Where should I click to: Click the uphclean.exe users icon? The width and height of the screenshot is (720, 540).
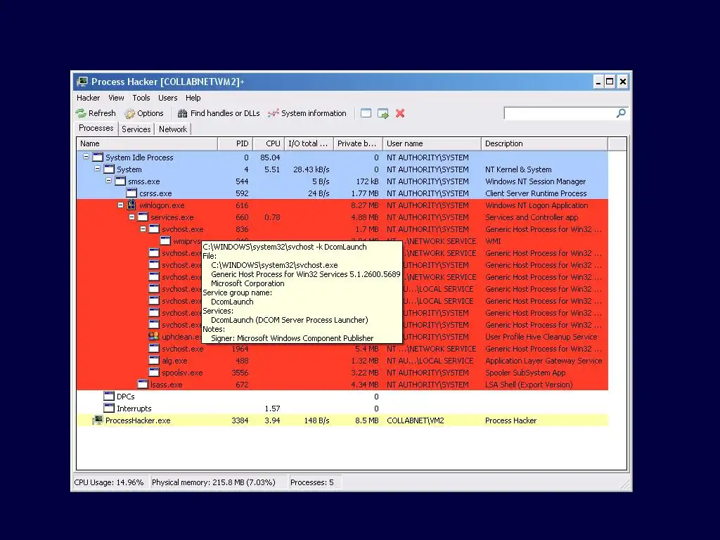pos(154,336)
